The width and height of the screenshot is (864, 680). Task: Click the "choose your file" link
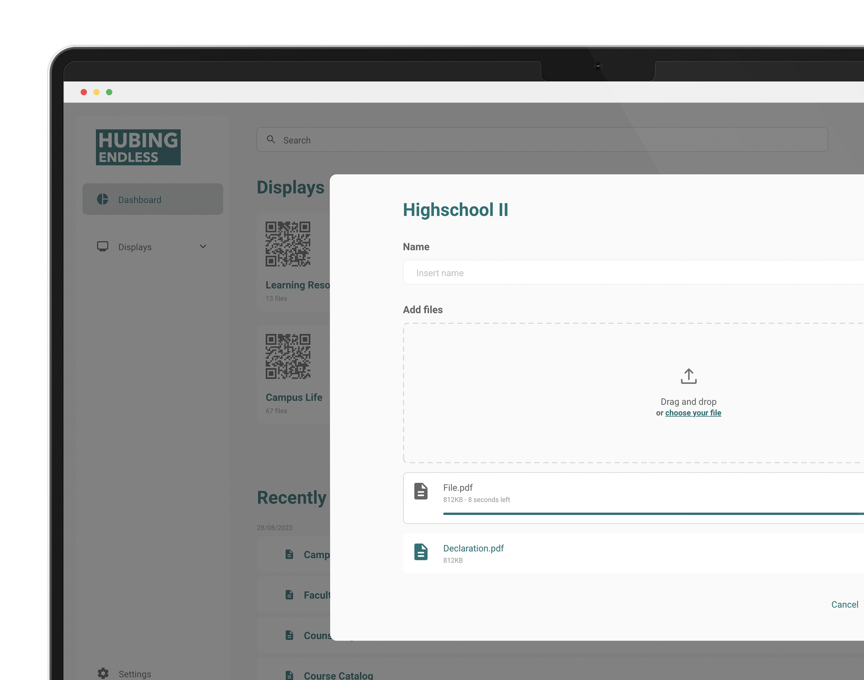[693, 413]
